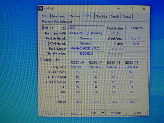The height and width of the screenshot is (123, 164).
Task: Click CAS# Latency value 16.0
Action: click(x=95, y=72)
